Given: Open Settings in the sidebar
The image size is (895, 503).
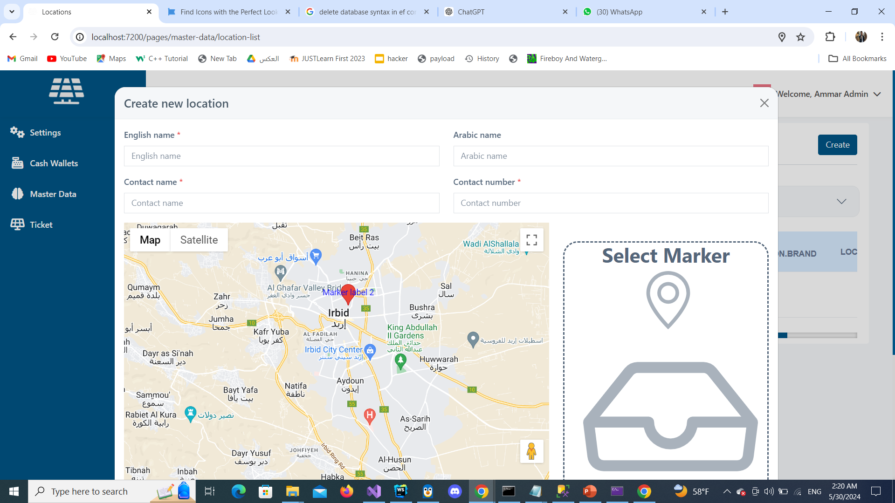Looking at the screenshot, I should click(45, 133).
